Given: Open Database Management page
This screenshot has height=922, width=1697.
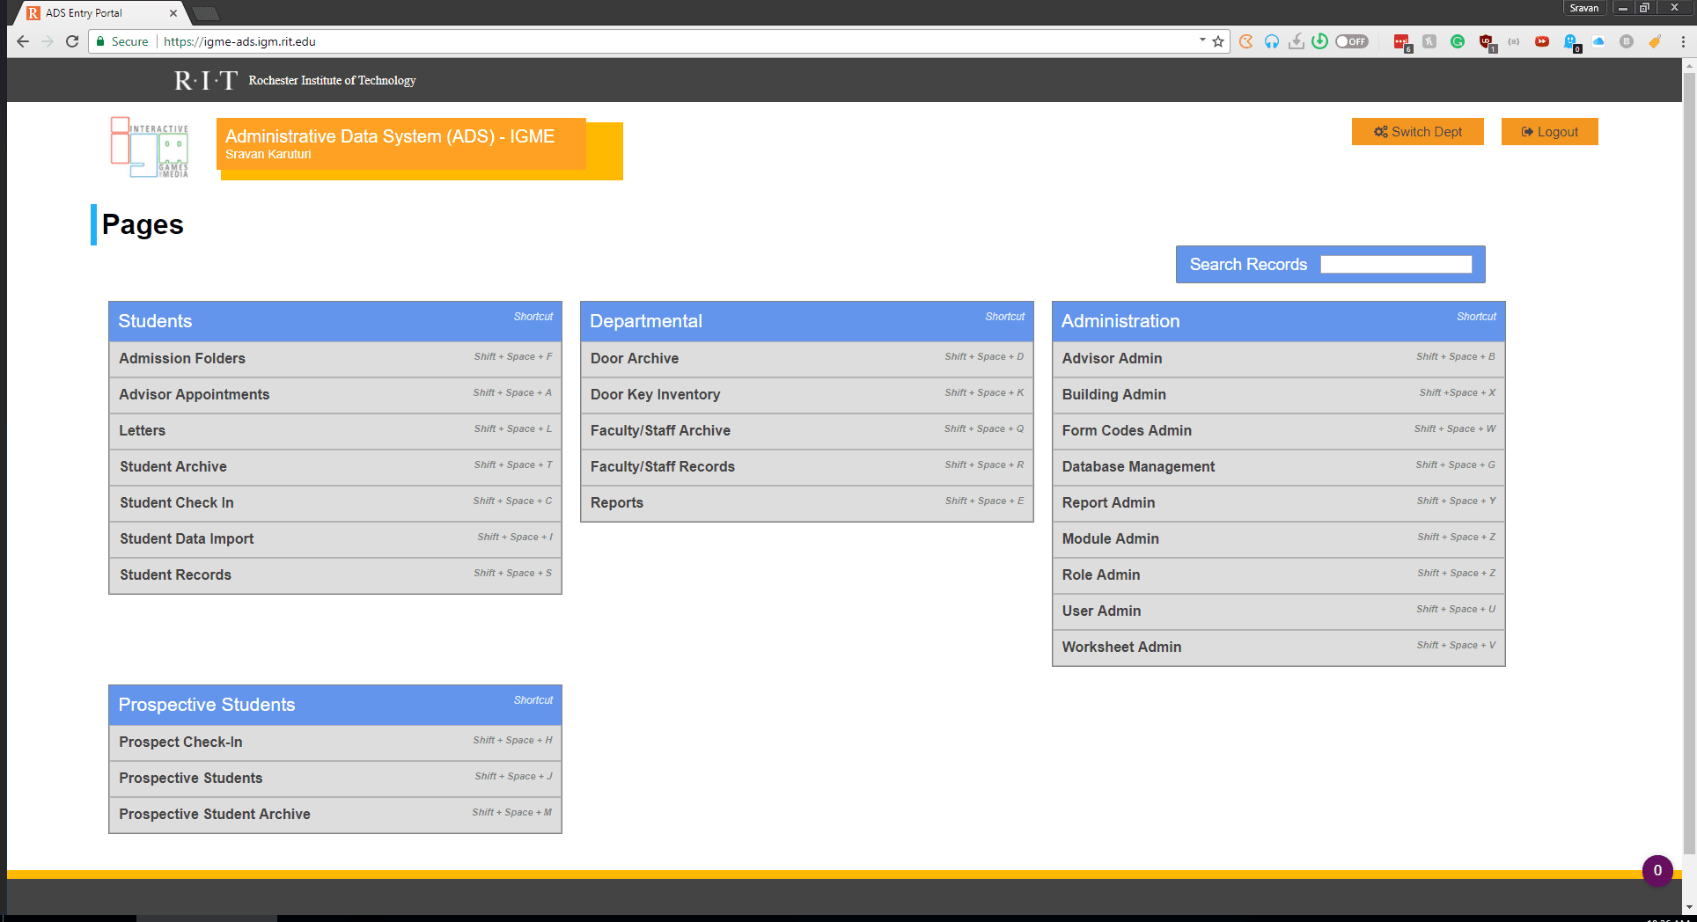Looking at the screenshot, I should [1279, 467].
